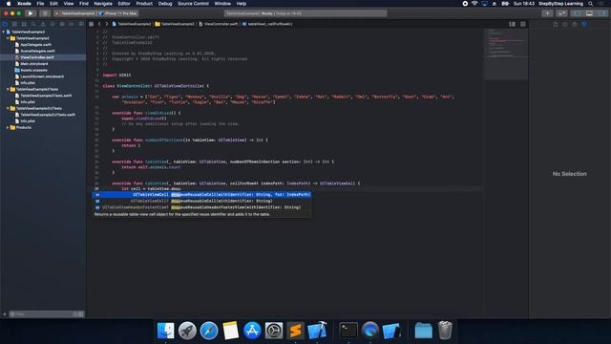Open editor options icon above the minimap
611x344 pixels.
coord(512,24)
